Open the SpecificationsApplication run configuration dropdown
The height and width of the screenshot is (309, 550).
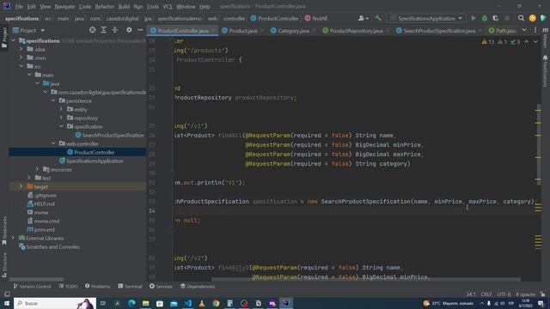(426, 18)
